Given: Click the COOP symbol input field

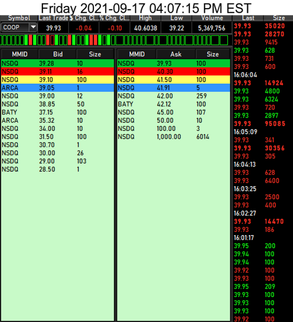Looking at the screenshot, I should tap(15, 27).
